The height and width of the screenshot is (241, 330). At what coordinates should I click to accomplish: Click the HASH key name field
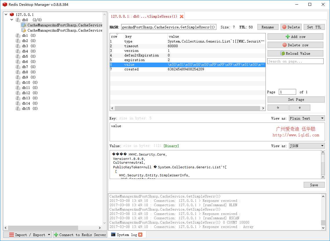(x=169, y=27)
